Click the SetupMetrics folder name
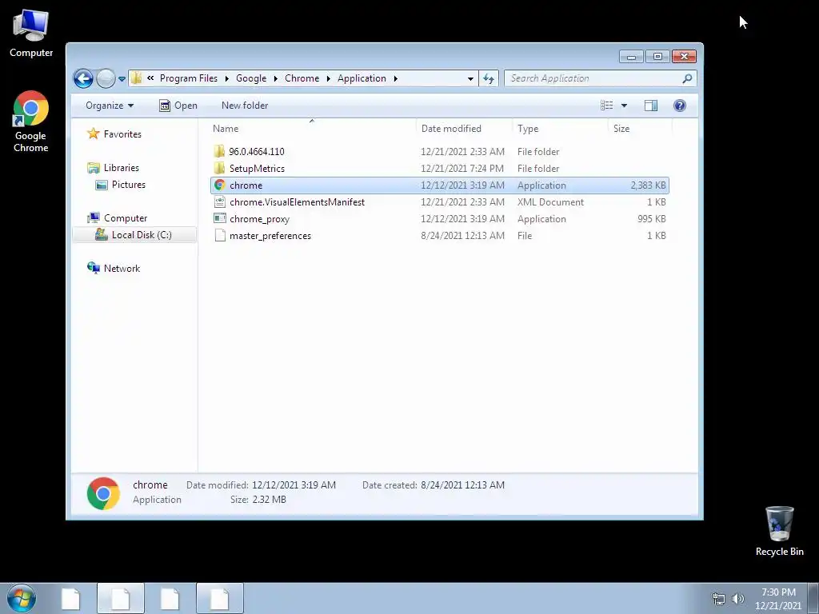819x614 pixels. (x=257, y=168)
